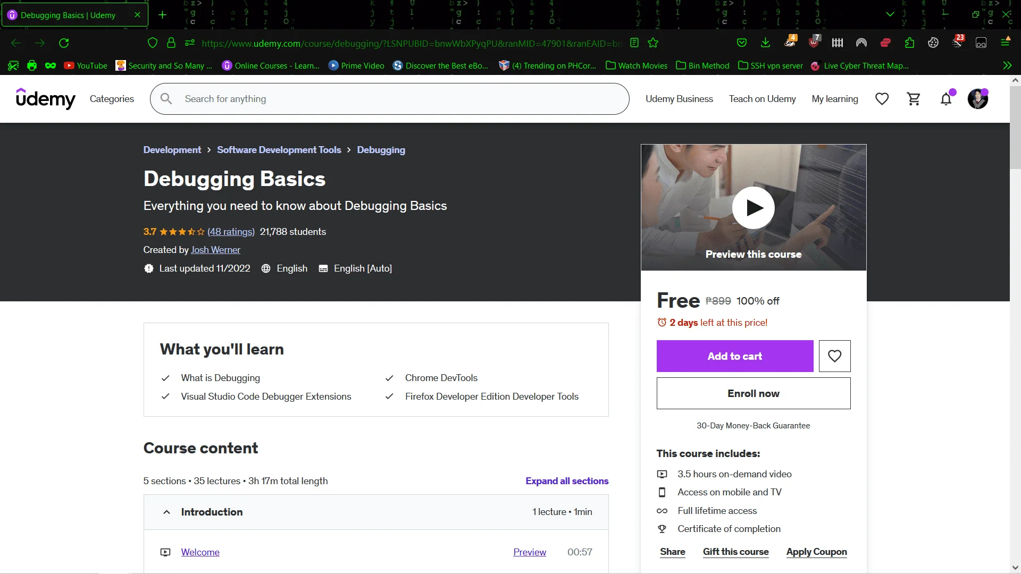Open the notifications bell

[946, 99]
